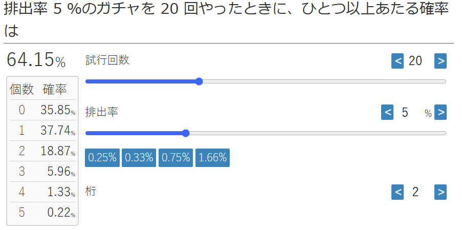
Task: Click the 個数 column header
Action: coord(22,90)
